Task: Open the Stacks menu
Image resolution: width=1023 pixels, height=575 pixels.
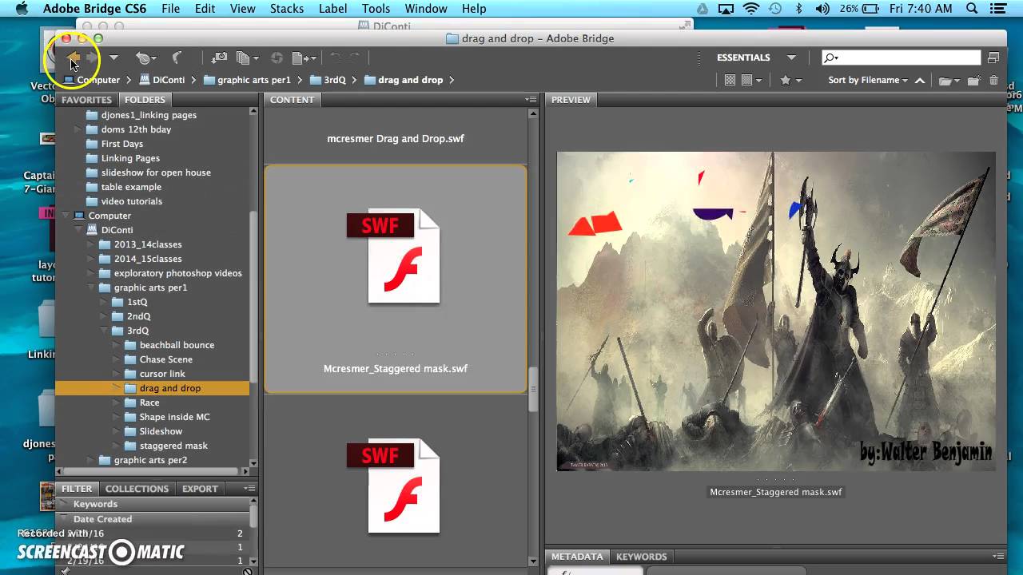Action: [x=287, y=9]
